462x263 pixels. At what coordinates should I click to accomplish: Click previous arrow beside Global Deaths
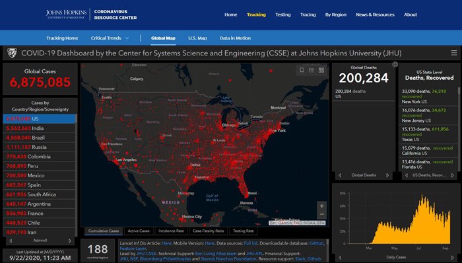click(340, 175)
